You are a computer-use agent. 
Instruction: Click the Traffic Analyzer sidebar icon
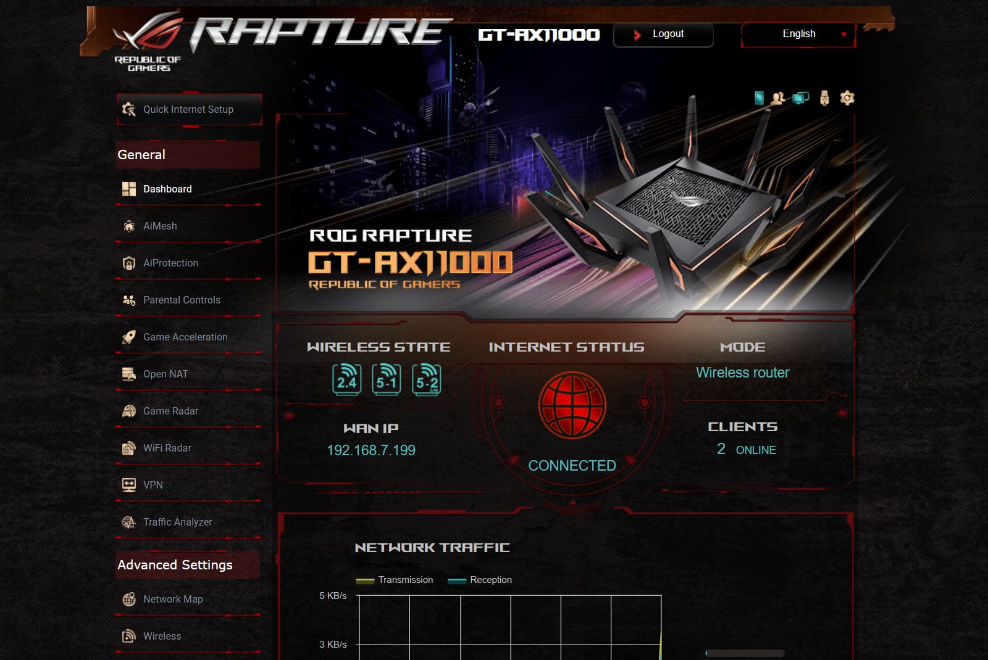[x=128, y=522]
